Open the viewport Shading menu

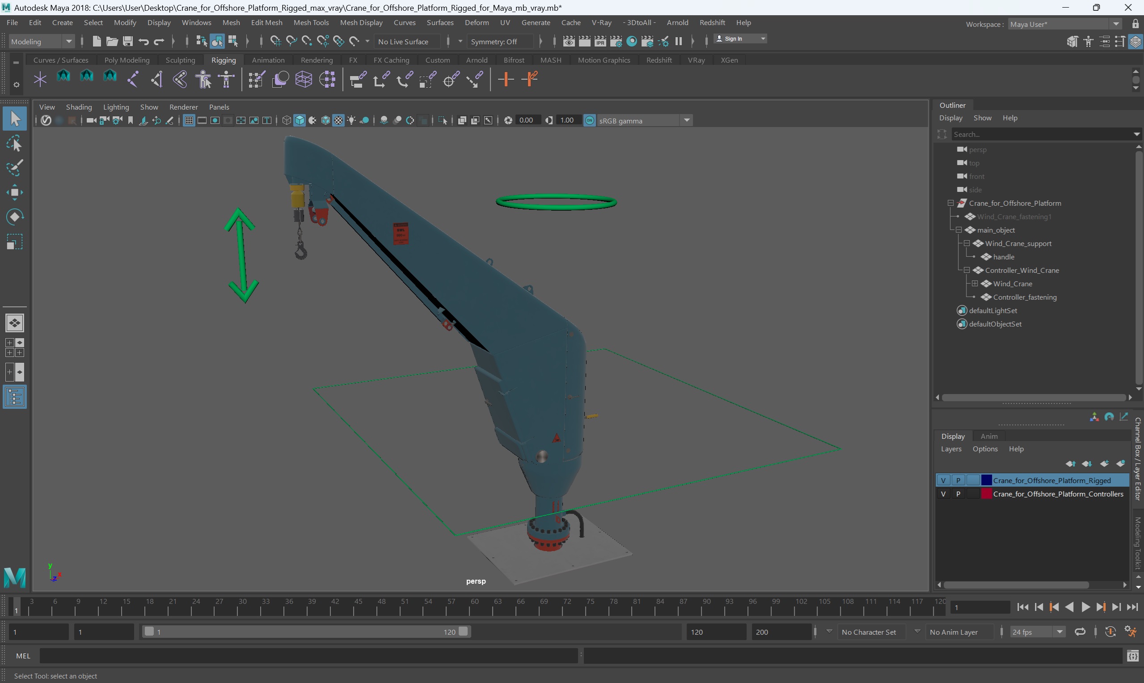pyautogui.click(x=79, y=107)
